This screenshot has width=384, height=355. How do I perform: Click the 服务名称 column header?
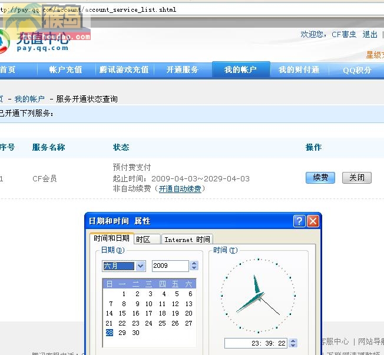pos(48,147)
